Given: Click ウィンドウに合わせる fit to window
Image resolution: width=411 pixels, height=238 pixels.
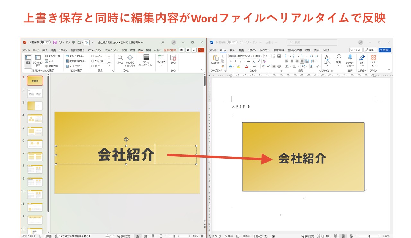Looking at the screenshot, I should pyautogui.click(x=130, y=60).
